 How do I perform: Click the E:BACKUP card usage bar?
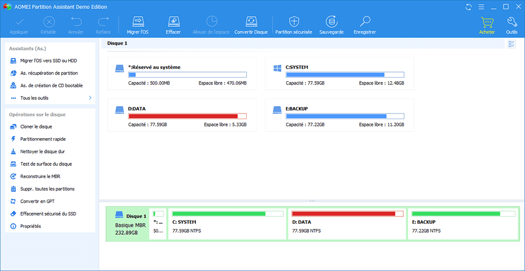point(345,116)
